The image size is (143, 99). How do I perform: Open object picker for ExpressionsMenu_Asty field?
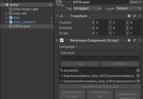138,76
